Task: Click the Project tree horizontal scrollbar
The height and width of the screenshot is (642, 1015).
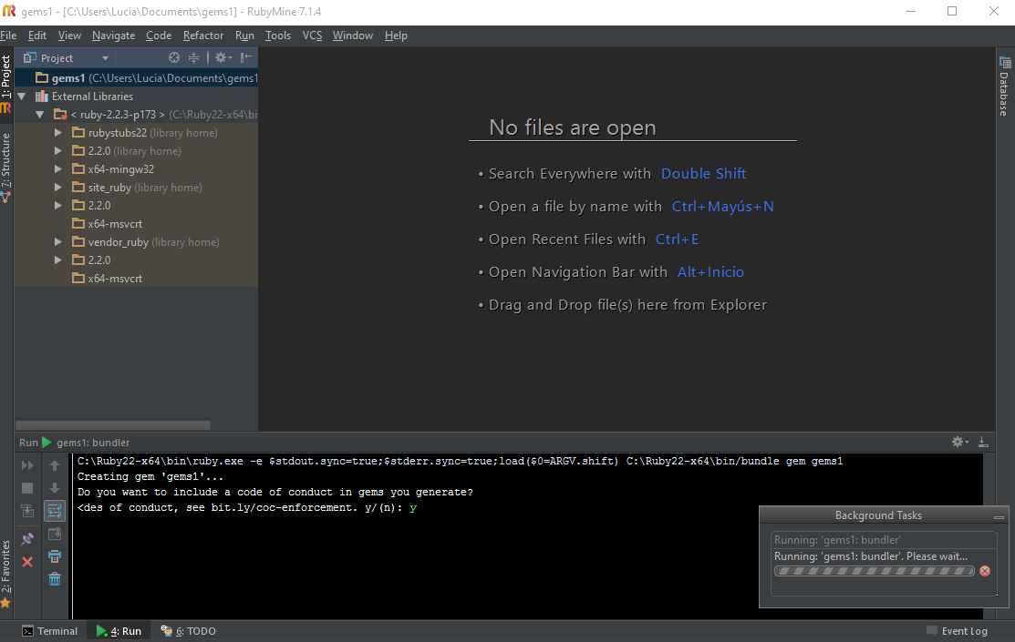Action: point(113,424)
